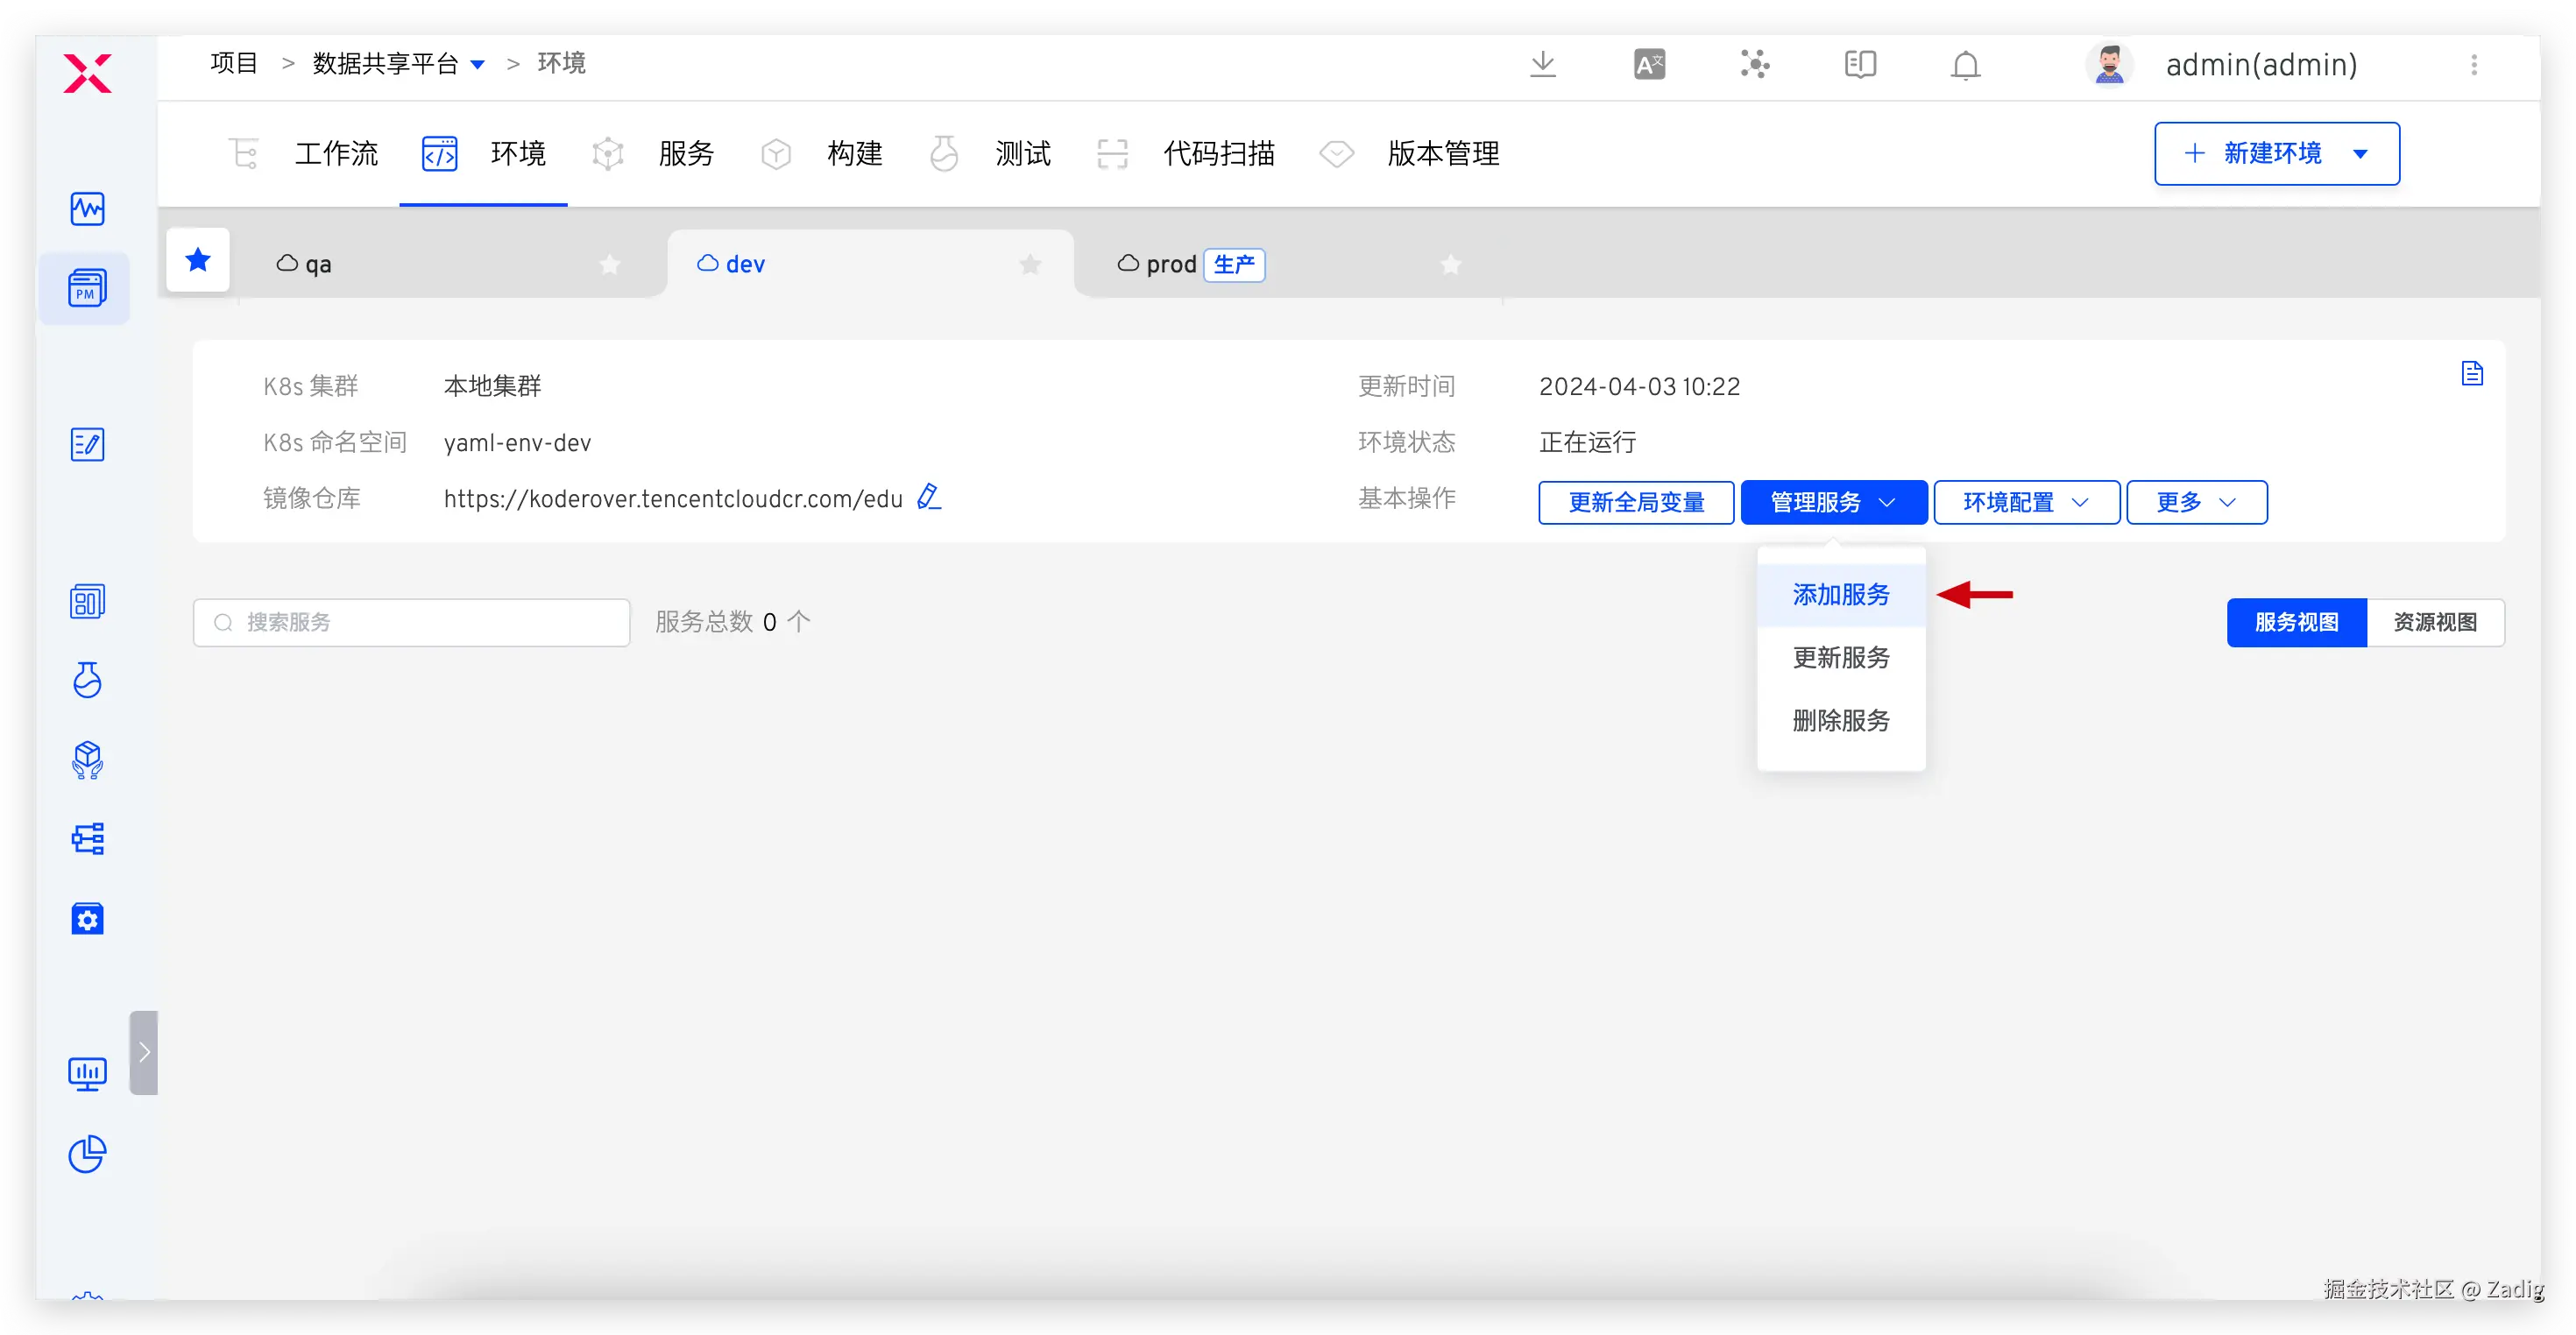Viewport: 2576px width, 1335px height.
Task: Toggle favorite star on prod environment
Action: pos(1451,264)
